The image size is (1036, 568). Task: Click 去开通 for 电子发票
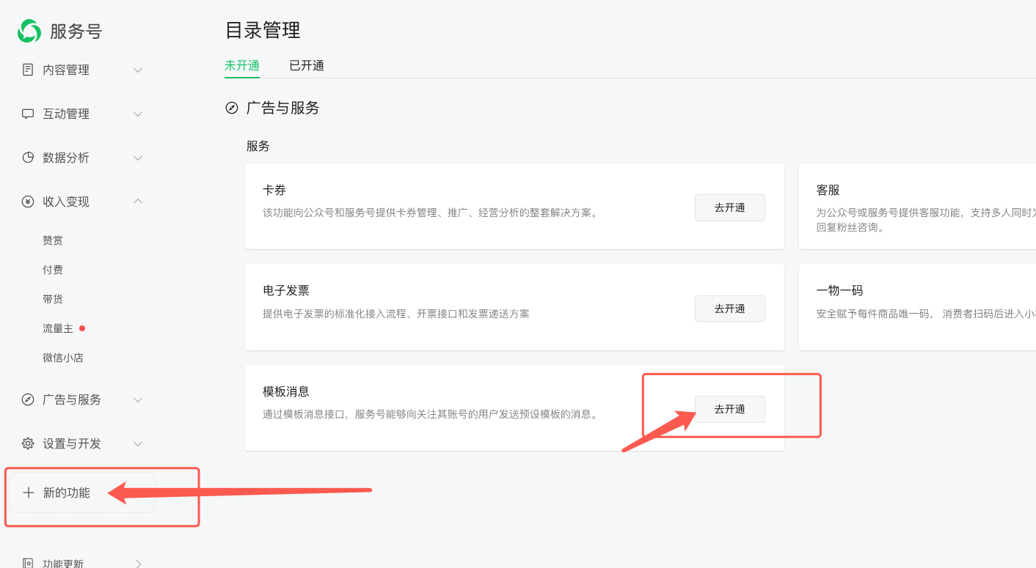pyautogui.click(x=729, y=309)
